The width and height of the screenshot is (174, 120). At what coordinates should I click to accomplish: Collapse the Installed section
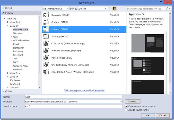coord(3,13)
